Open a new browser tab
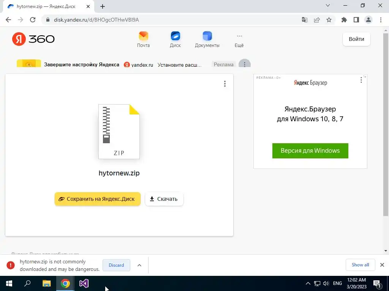 click(x=103, y=6)
